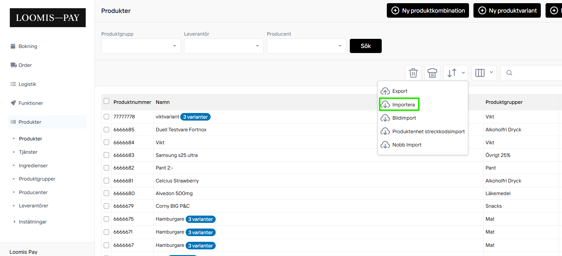Image resolution: width=562 pixels, height=256 pixels.
Task: Expand Inställningar in the sidebar
Action: coord(33,222)
